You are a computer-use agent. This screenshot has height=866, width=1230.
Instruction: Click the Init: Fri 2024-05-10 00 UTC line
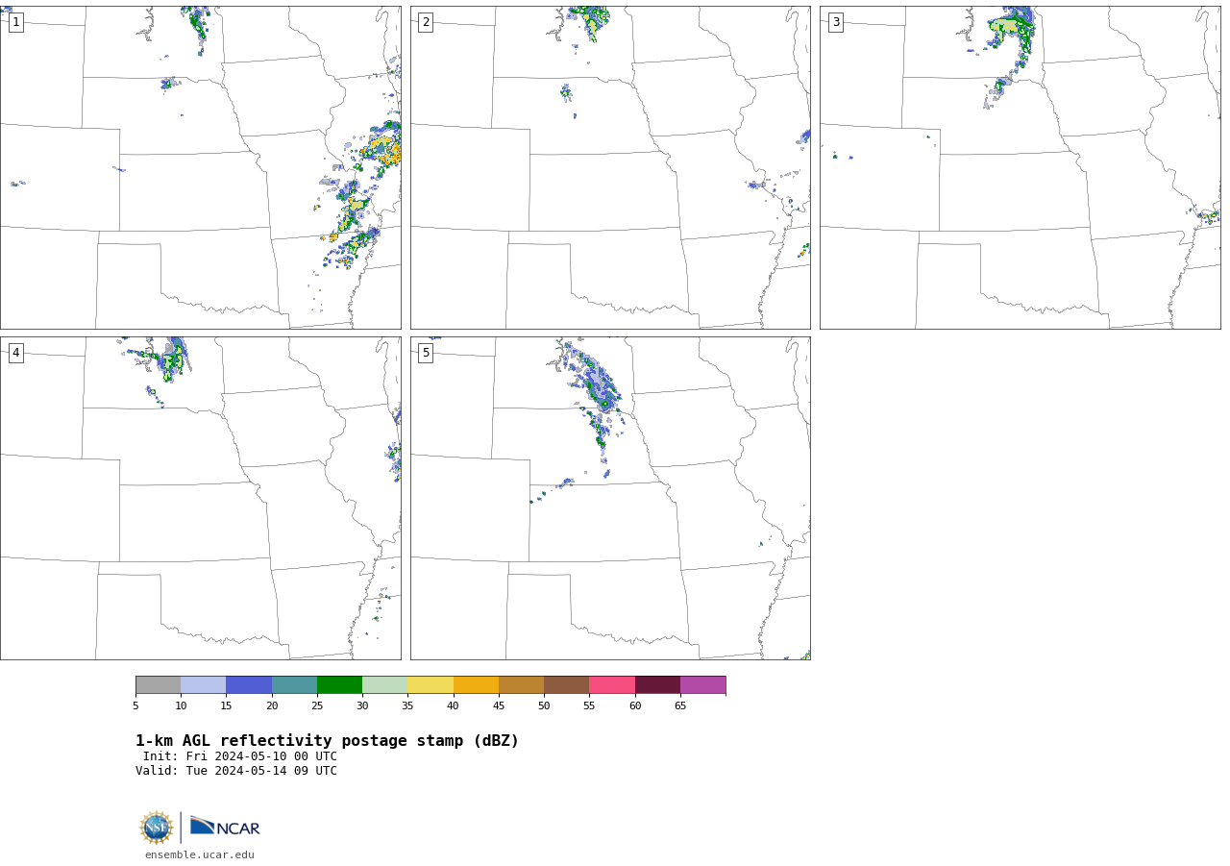[240, 756]
